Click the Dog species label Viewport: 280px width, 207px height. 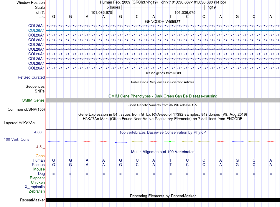click(41, 174)
